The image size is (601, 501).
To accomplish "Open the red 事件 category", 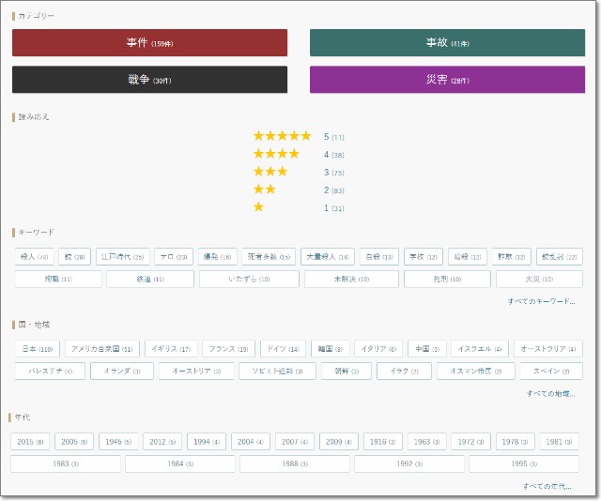I will 149,43.
